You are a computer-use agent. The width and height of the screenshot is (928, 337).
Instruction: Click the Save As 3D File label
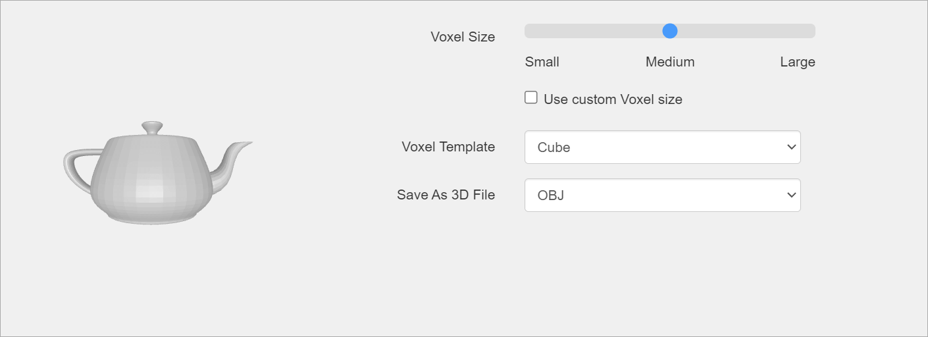point(446,195)
